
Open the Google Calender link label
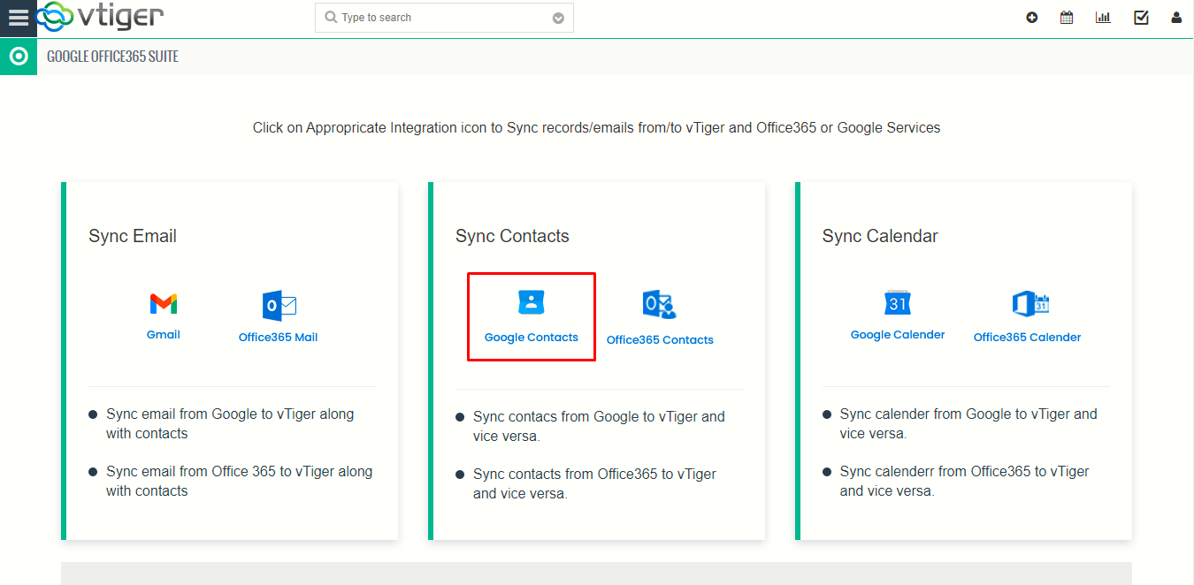(x=898, y=335)
